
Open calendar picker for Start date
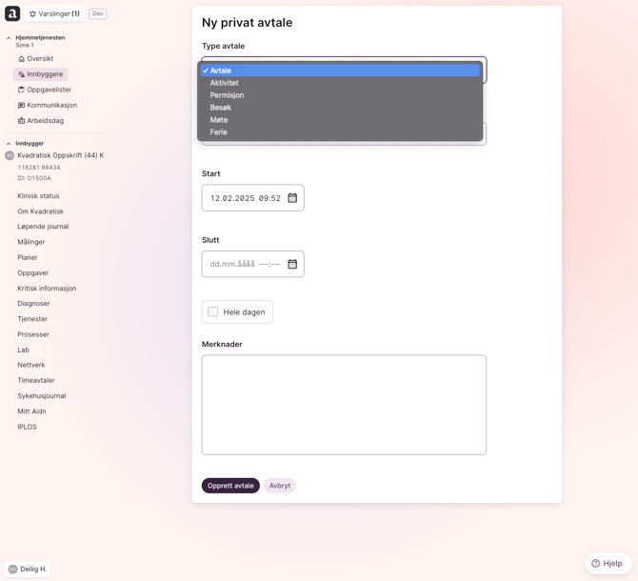click(x=292, y=198)
